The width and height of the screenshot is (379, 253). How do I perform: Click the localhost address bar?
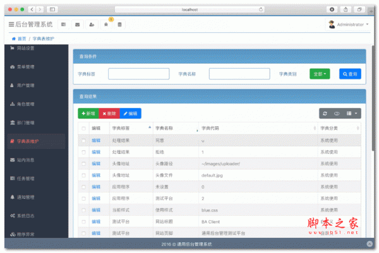[189, 9]
